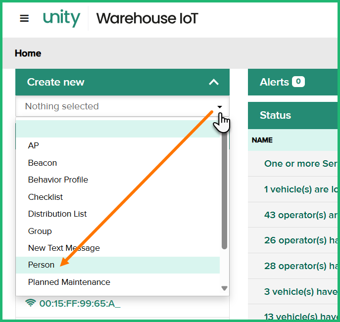Screen dimensions: 340x322
Task: Collapse the Create new panel chevron
Action: (214, 82)
